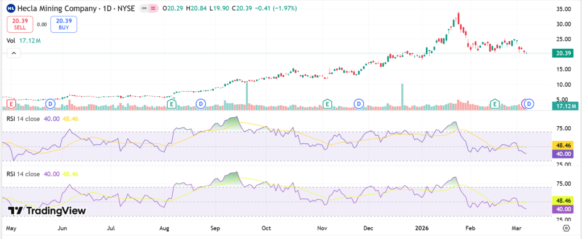Click the dividend D marker in late November

pyautogui.click(x=359, y=103)
